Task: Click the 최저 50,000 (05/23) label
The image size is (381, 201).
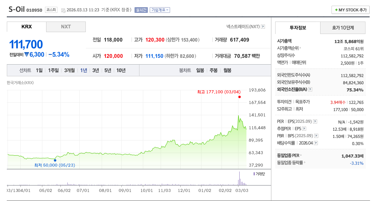Action: coord(55,165)
